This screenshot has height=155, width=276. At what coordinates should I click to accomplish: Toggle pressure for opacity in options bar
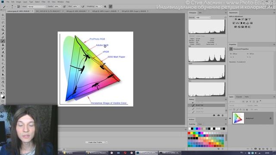coord(64,6)
